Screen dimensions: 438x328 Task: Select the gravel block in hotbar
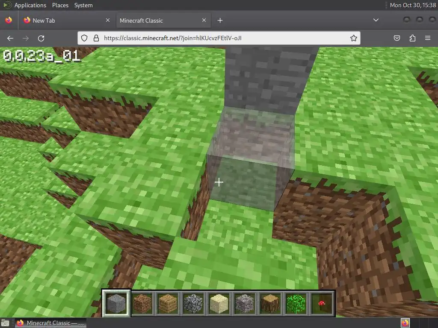[245, 303]
